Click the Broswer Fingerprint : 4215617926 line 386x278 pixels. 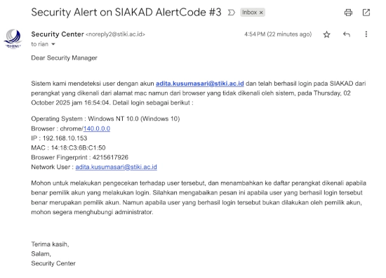tap(80, 157)
